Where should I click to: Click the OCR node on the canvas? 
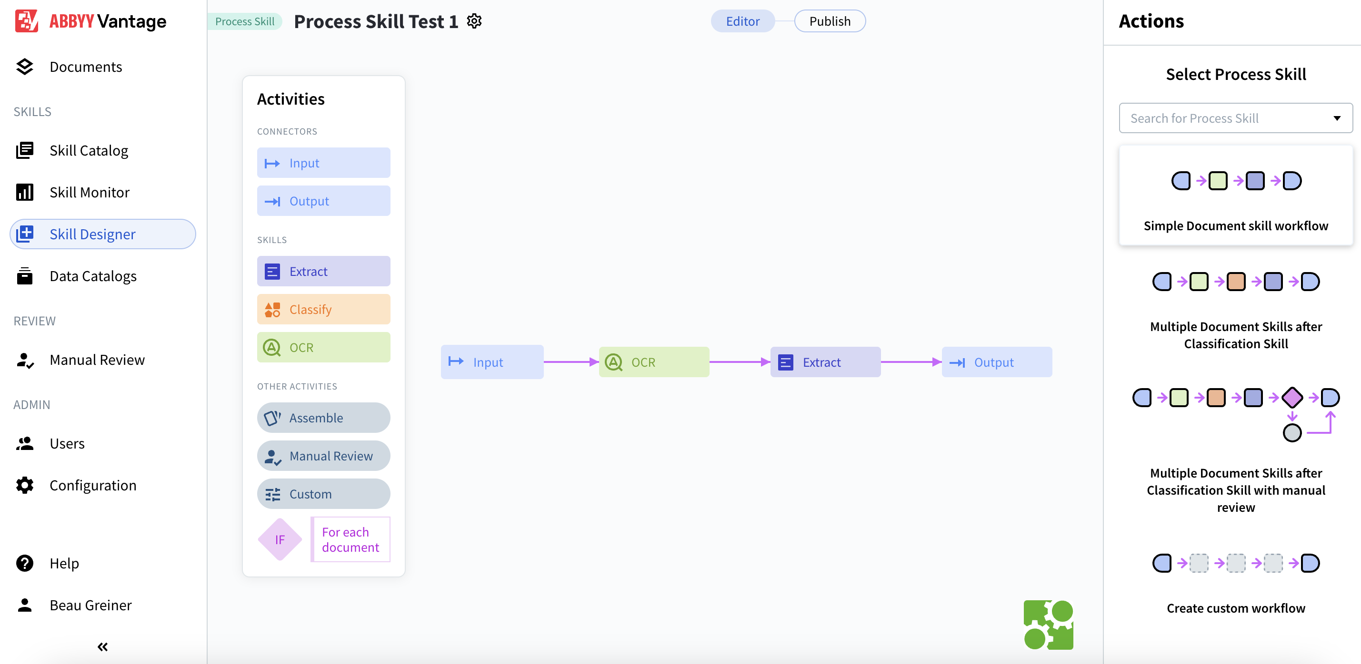click(654, 361)
